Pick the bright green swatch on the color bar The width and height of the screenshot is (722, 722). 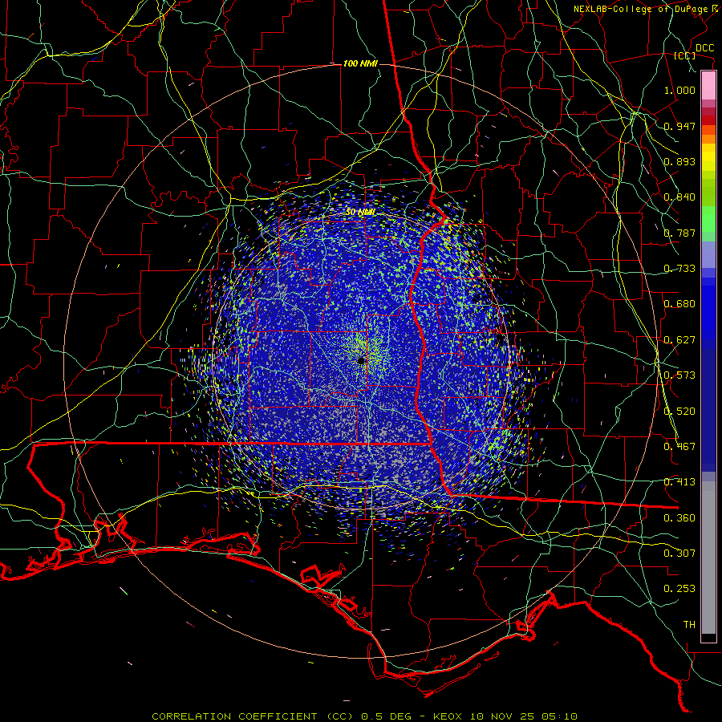pyautogui.click(x=708, y=219)
